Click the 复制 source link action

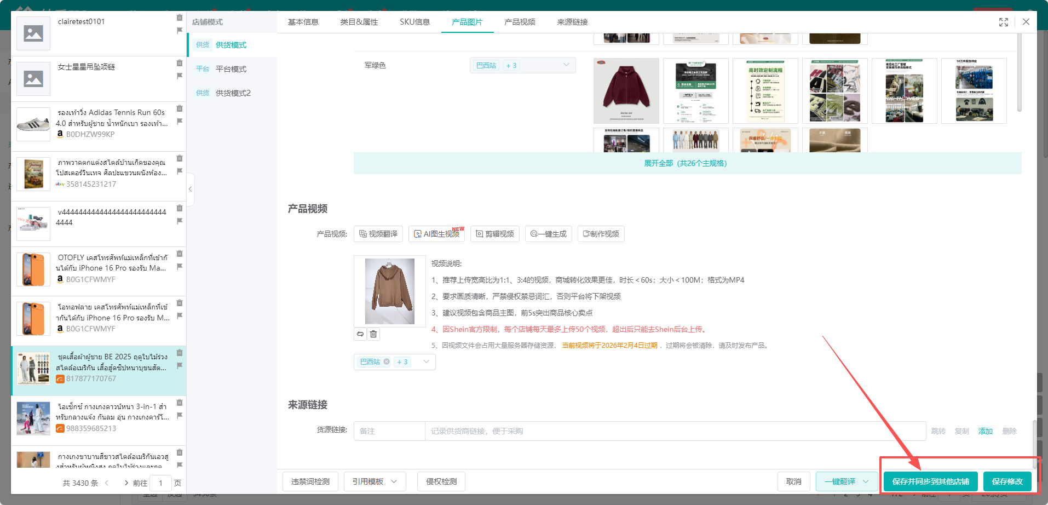(962, 431)
